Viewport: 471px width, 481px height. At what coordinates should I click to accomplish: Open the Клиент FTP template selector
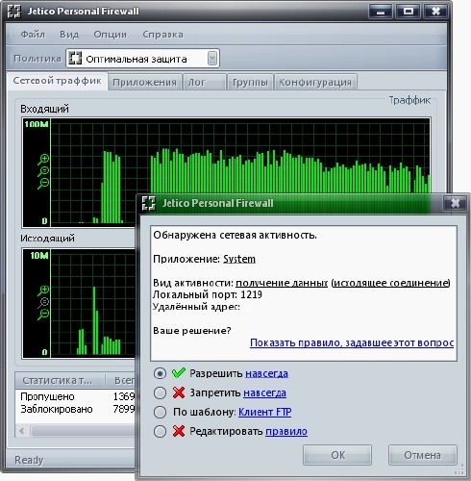click(x=265, y=412)
